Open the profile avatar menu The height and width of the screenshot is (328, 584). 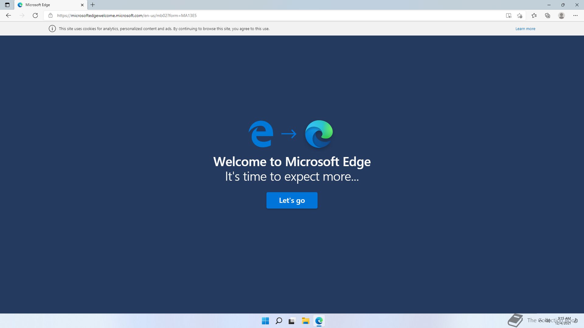tap(561, 15)
